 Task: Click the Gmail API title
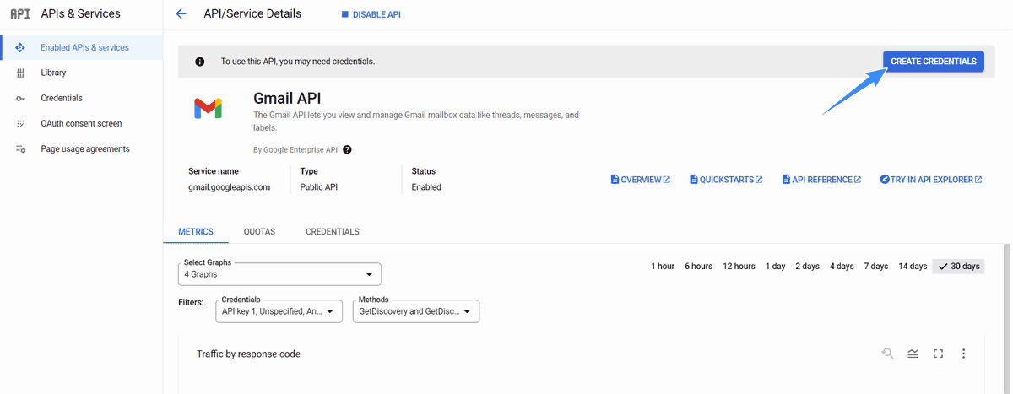click(287, 99)
